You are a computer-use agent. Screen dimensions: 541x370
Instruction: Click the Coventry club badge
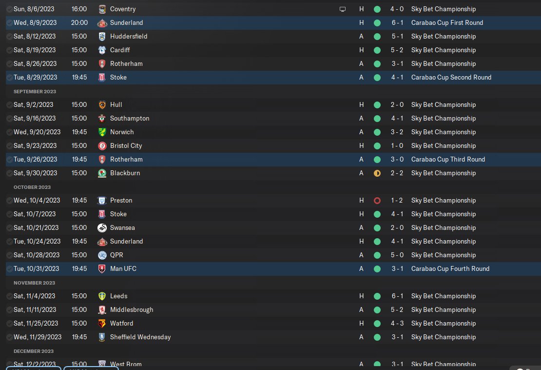[102, 9]
